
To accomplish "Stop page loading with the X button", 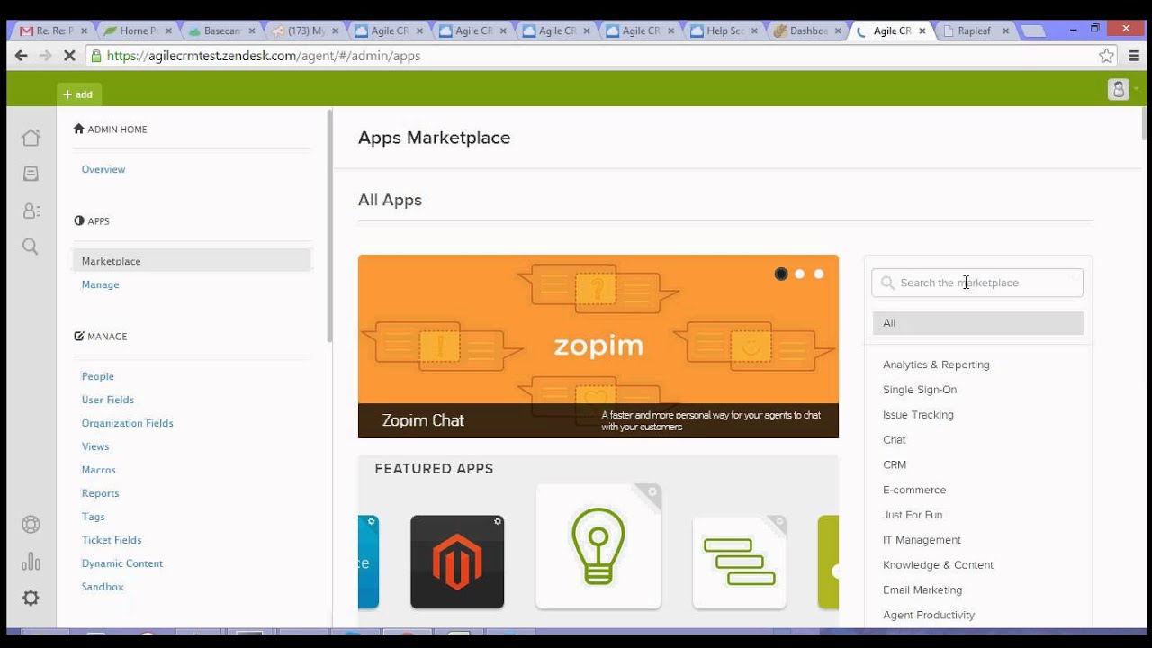I will 69,56.
